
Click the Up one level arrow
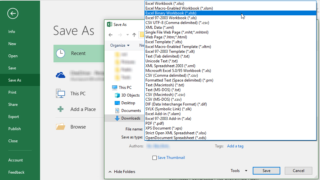[x=134, y=35]
